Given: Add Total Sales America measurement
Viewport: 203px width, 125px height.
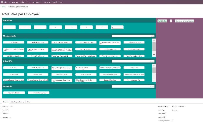Looking at the screenshot, I should pyautogui.click(x=110, y=49).
